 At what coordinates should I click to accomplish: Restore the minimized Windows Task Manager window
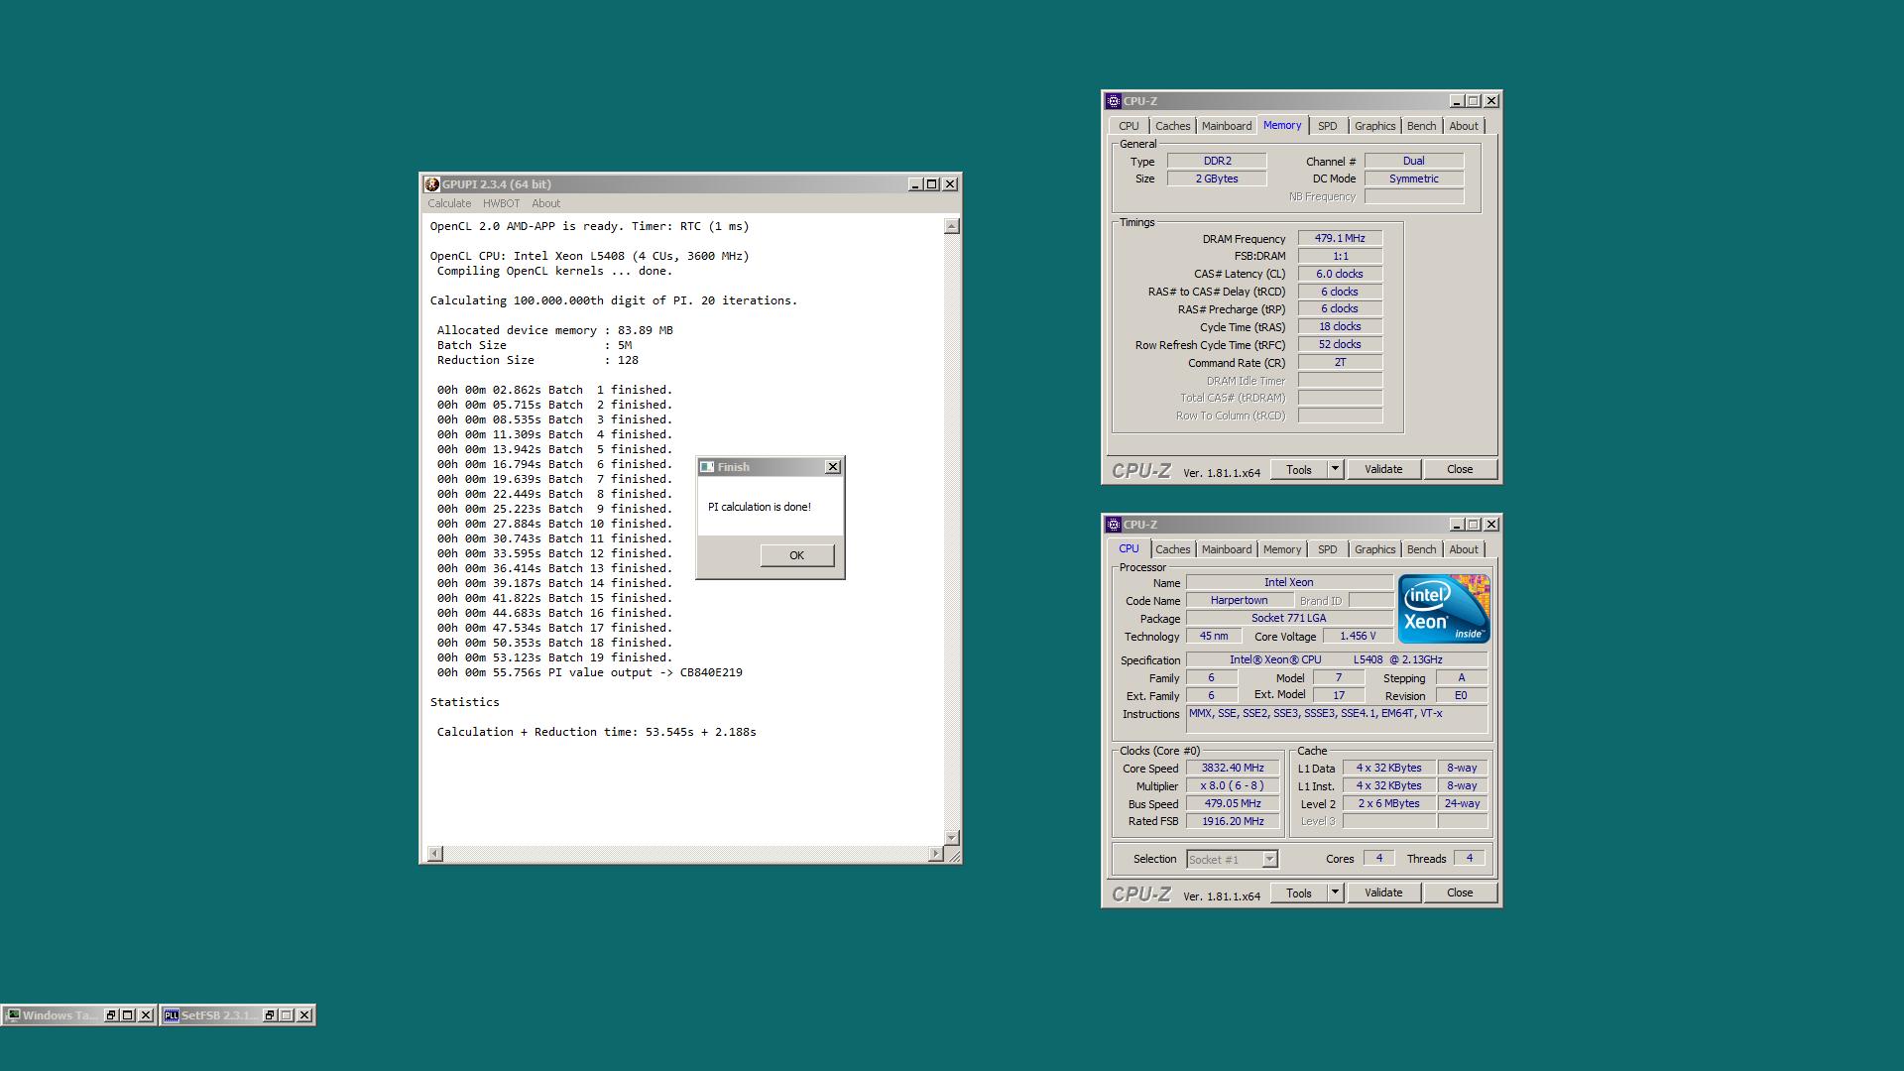point(111,1015)
